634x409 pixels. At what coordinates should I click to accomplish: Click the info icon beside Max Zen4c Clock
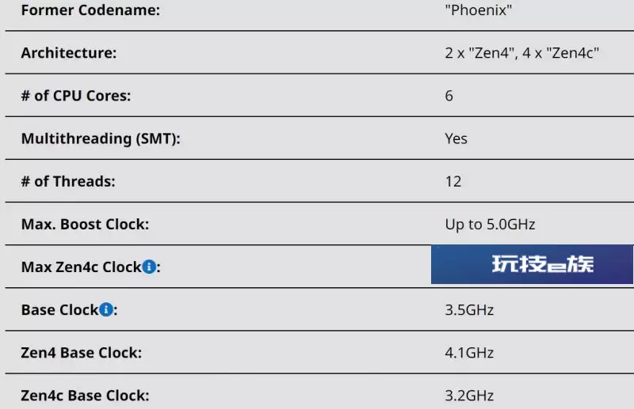point(149,267)
